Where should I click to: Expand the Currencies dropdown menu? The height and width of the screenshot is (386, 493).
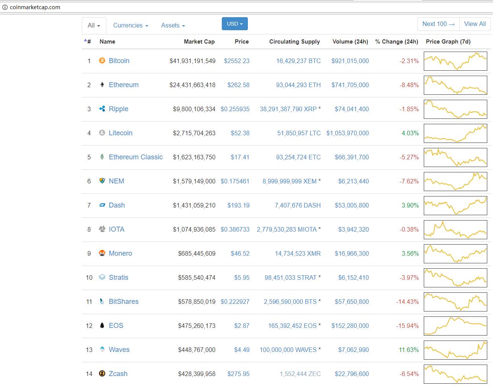131,25
